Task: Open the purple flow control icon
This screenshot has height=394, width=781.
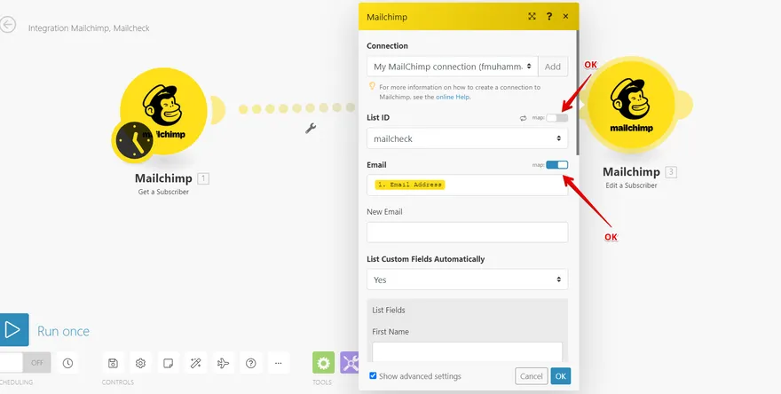Action: pyautogui.click(x=350, y=363)
